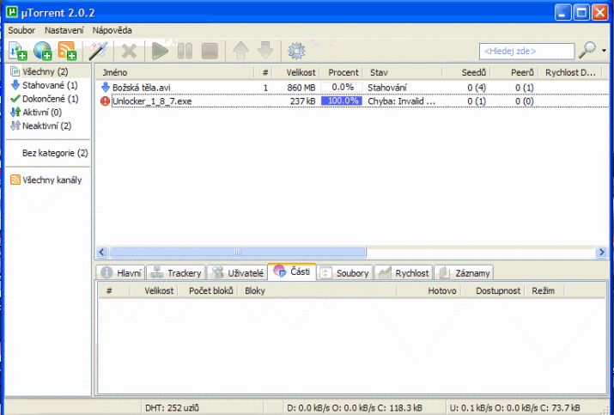Sort pieces by Režim header
This screenshot has width=614, height=415.
544,290
